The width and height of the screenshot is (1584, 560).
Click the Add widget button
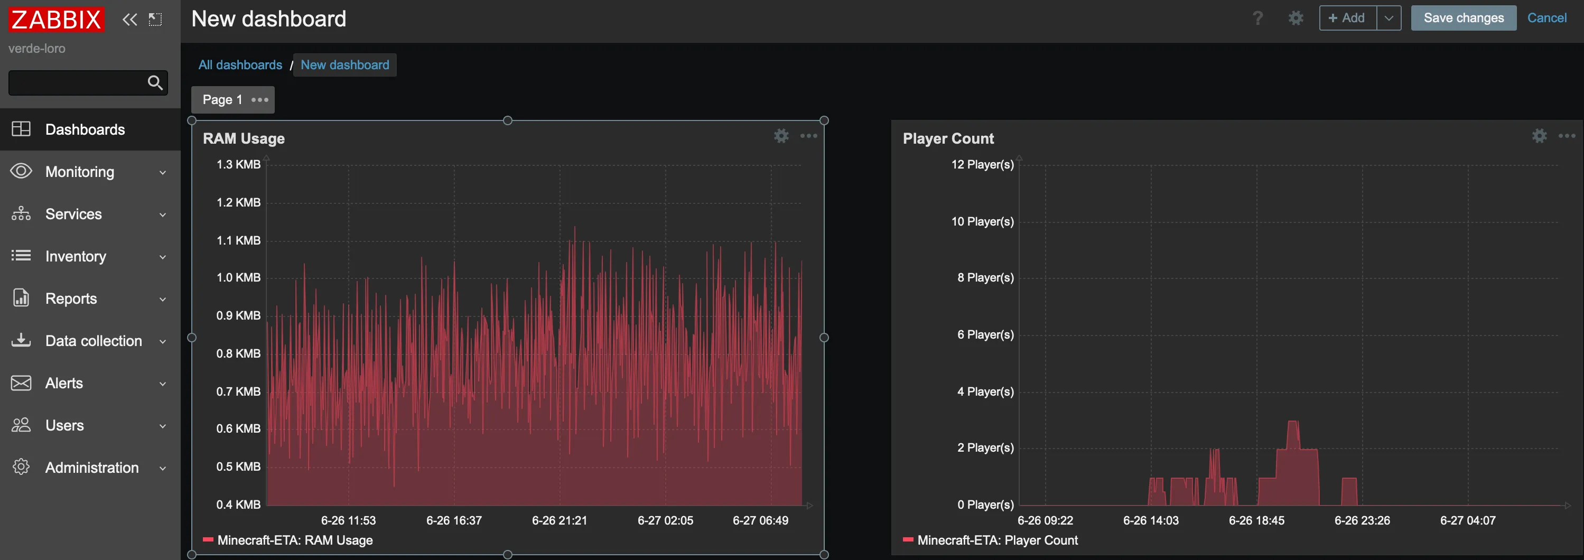click(1347, 18)
